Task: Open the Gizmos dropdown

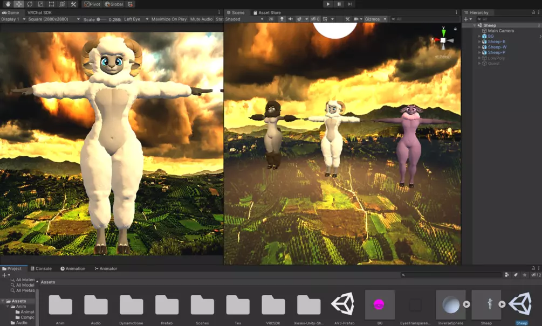Action: [375, 19]
